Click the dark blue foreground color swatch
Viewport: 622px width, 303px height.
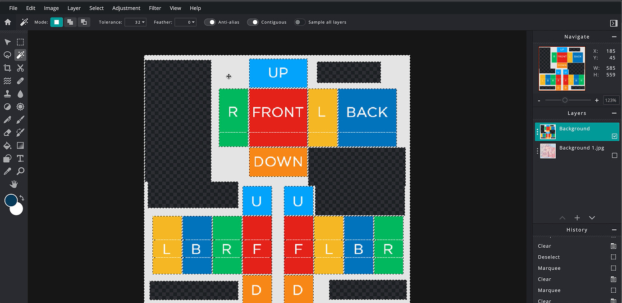click(x=11, y=200)
